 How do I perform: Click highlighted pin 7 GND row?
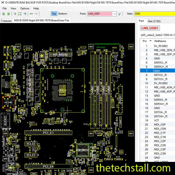[157, 71]
